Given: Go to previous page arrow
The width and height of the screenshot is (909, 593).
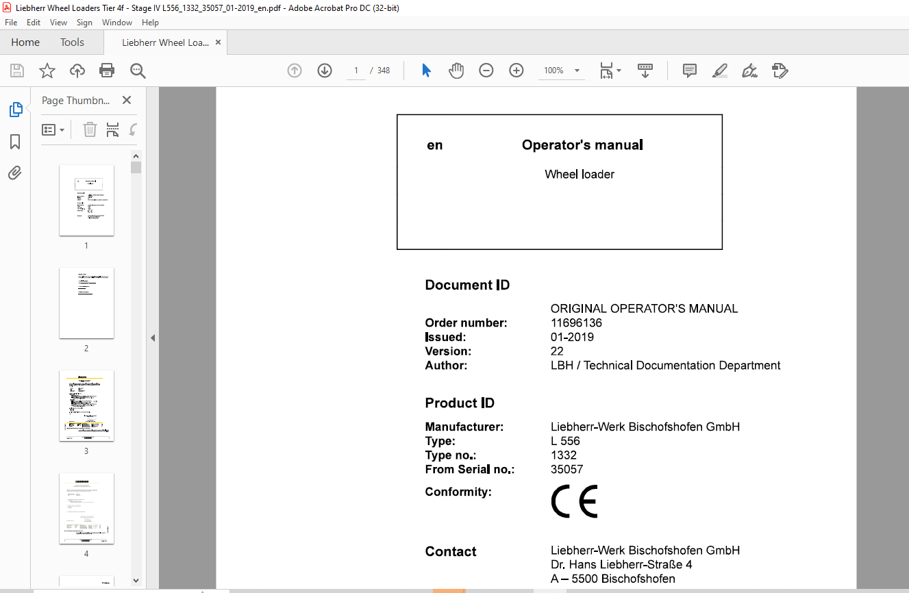Looking at the screenshot, I should [x=295, y=71].
